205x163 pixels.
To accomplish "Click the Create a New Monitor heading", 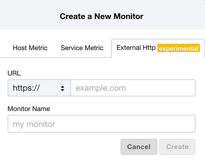I will click(x=102, y=16).
